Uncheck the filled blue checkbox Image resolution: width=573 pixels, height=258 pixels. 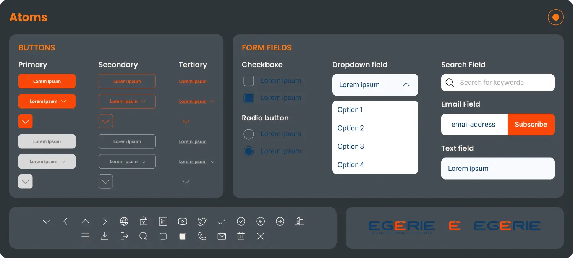tap(249, 98)
